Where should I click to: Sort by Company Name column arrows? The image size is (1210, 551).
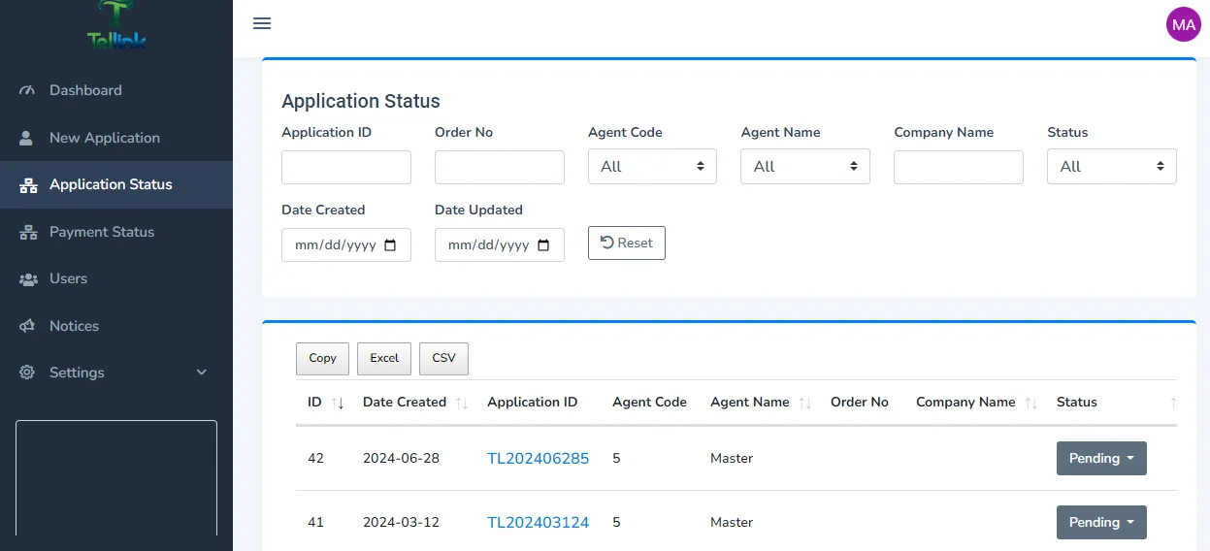(1030, 403)
